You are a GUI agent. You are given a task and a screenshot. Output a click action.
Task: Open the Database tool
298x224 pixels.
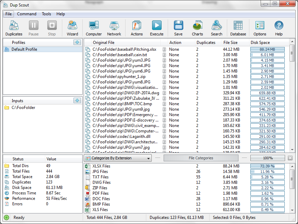click(x=238, y=28)
